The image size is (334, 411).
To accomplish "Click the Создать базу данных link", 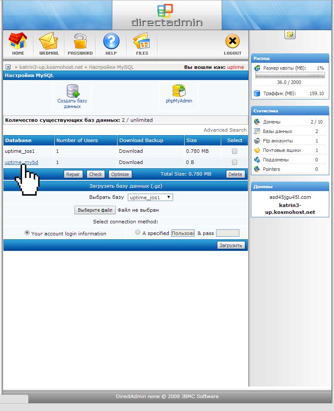I will (72, 104).
